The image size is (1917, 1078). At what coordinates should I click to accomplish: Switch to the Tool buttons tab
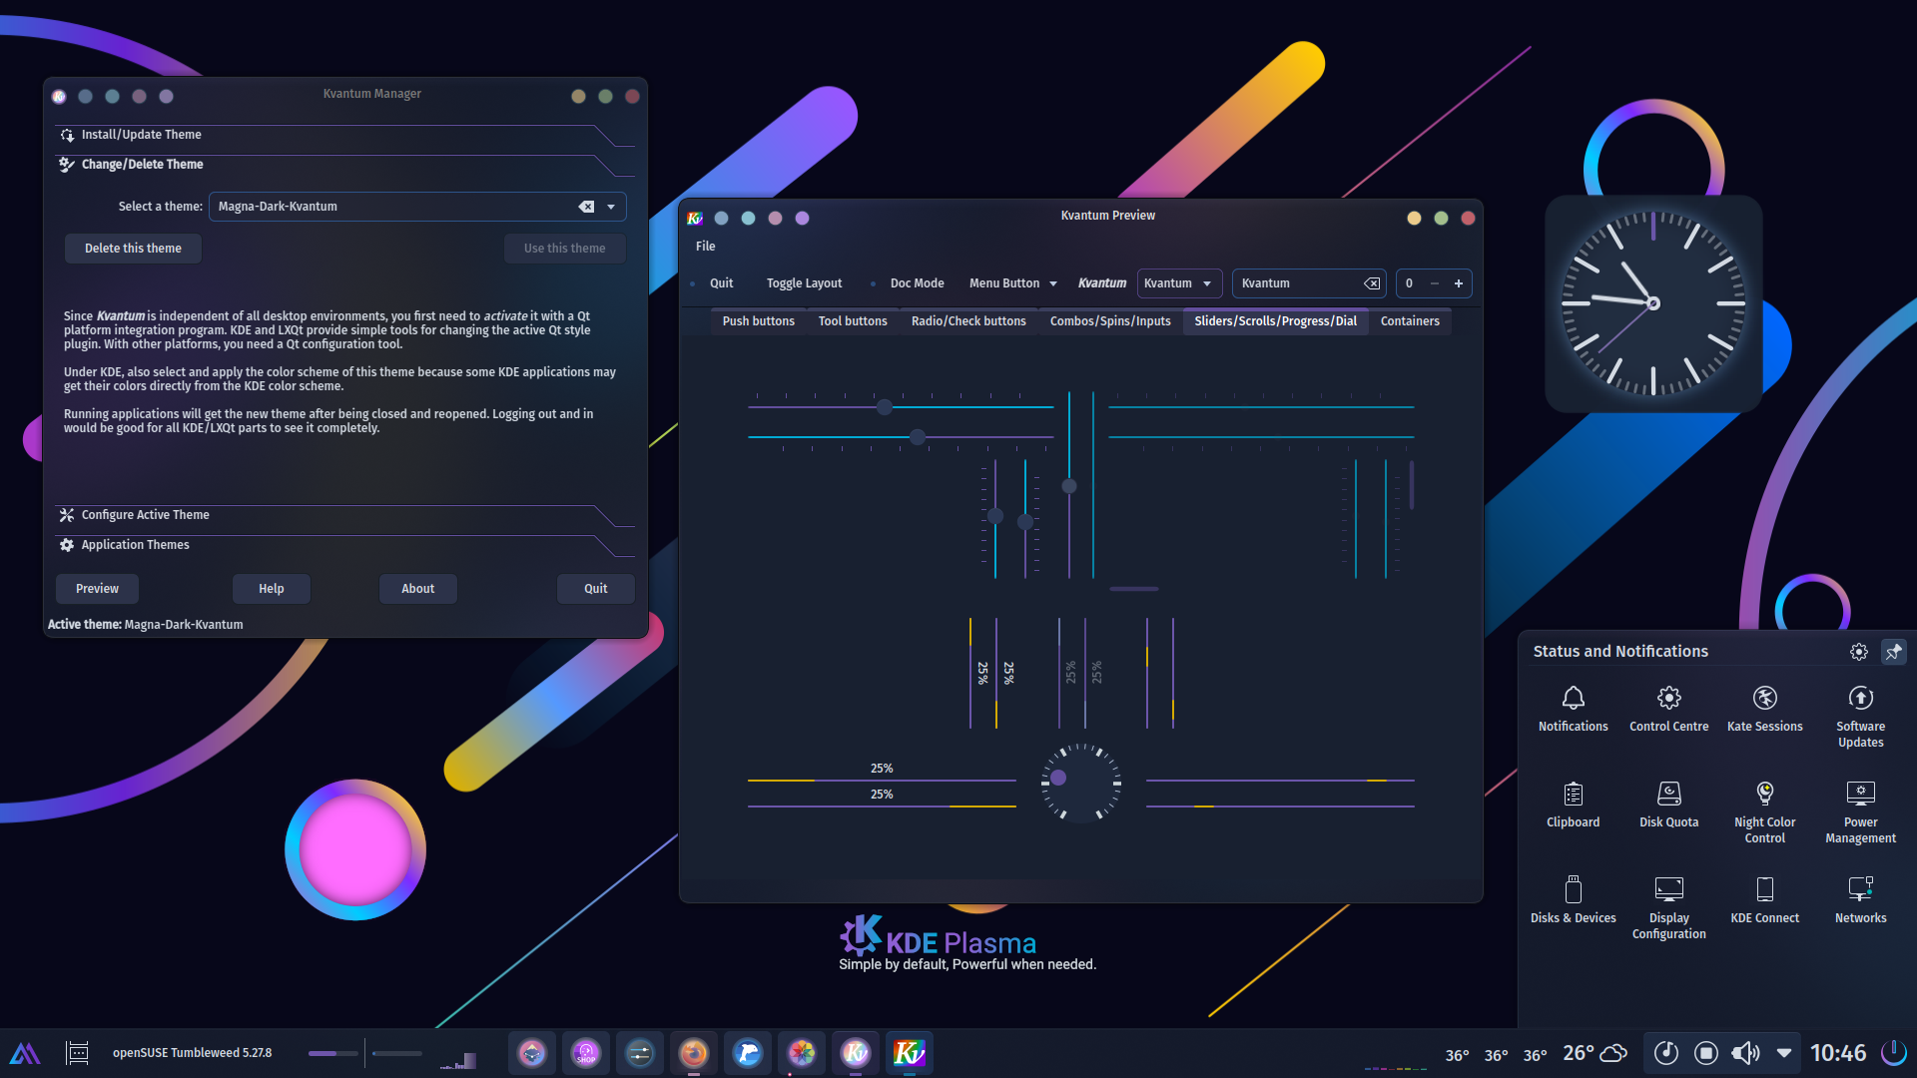(853, 321)
